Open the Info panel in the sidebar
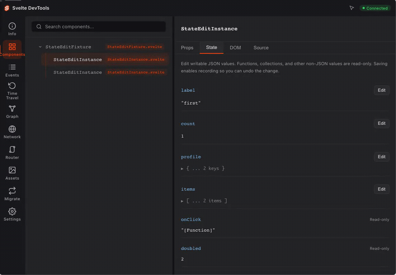Image resolution: width=396 pixels, height=275 pixels. 12,29
